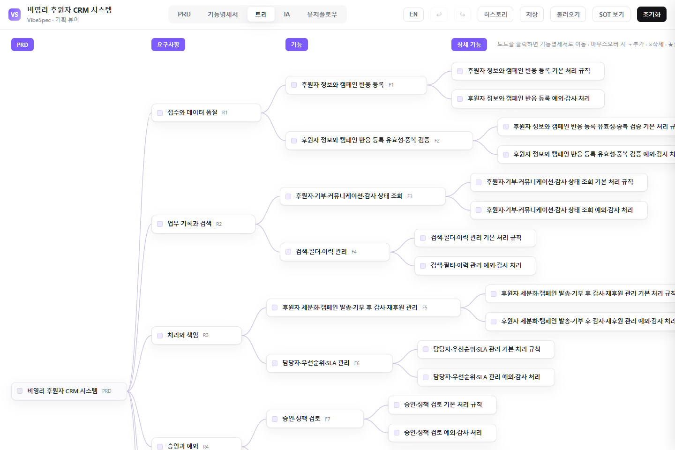675x450 pixels.
Task: Click the VibeSpec · 기획 뷰어 subtitle
Action: (53, 20)
